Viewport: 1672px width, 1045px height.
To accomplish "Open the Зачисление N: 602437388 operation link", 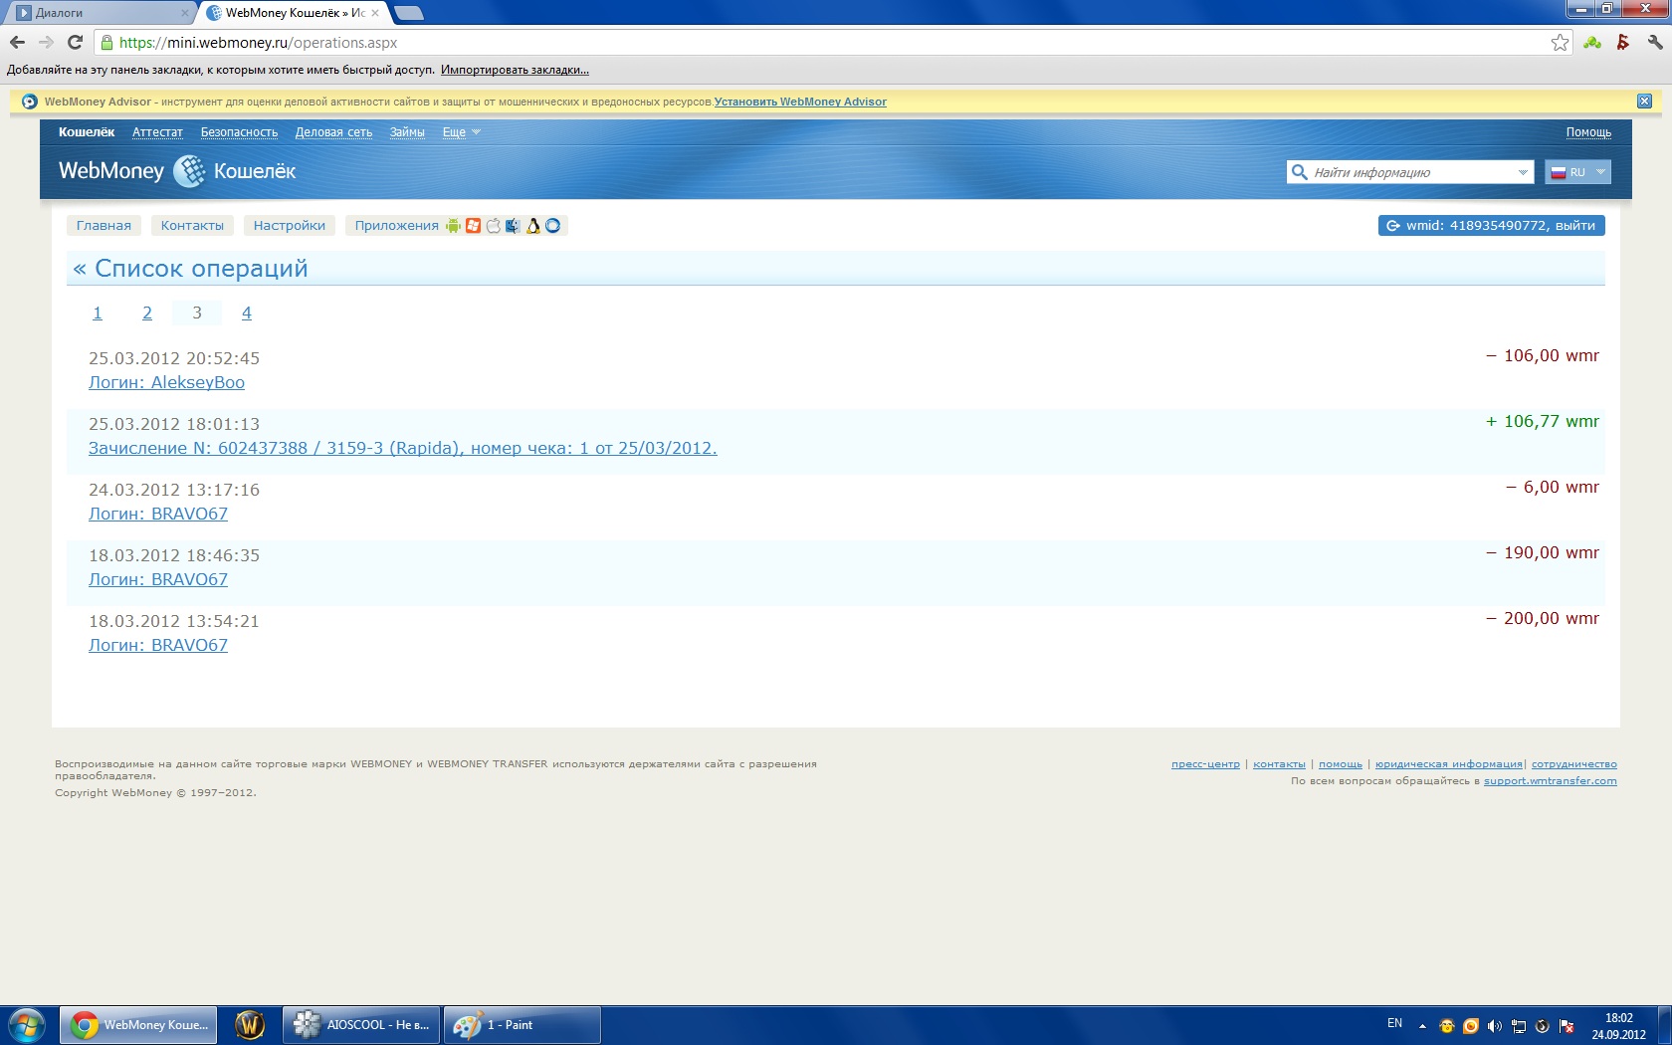I will [403, 448].
